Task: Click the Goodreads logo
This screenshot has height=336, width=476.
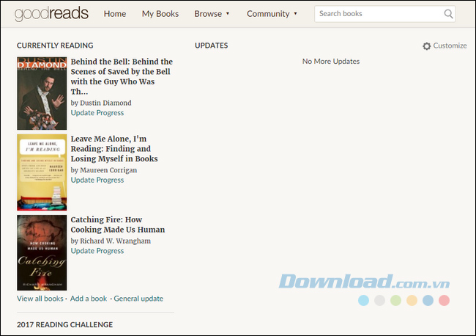Action: click(51, 13)
